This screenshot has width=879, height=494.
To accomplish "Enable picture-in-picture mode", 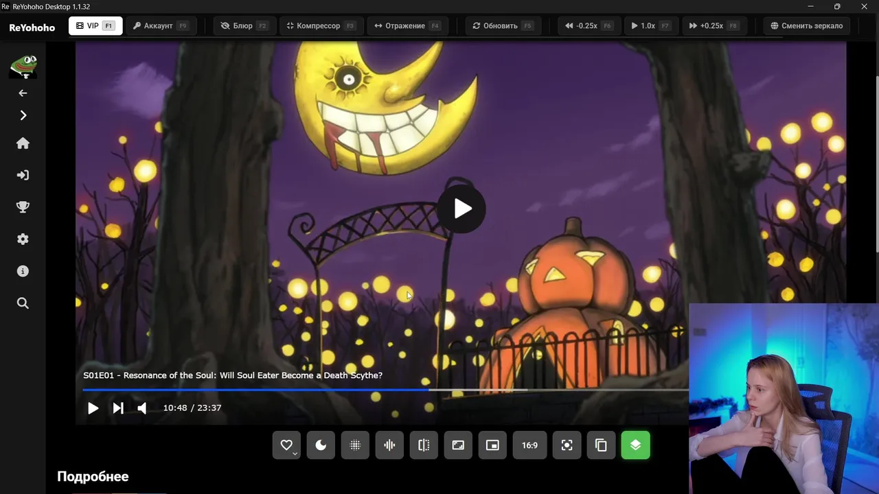I will 492,445.
